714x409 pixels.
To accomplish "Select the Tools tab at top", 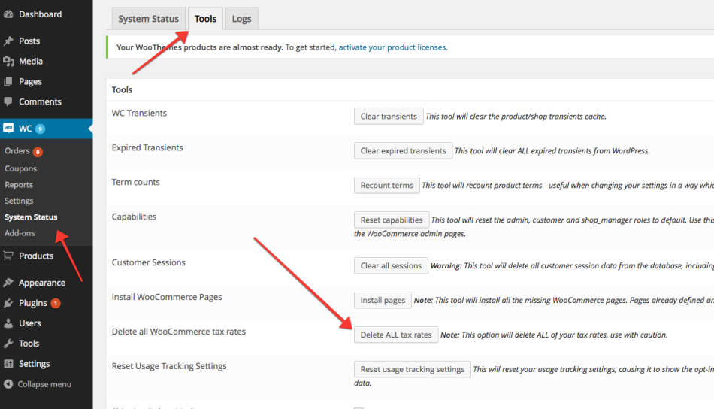I will coord(205,19).
